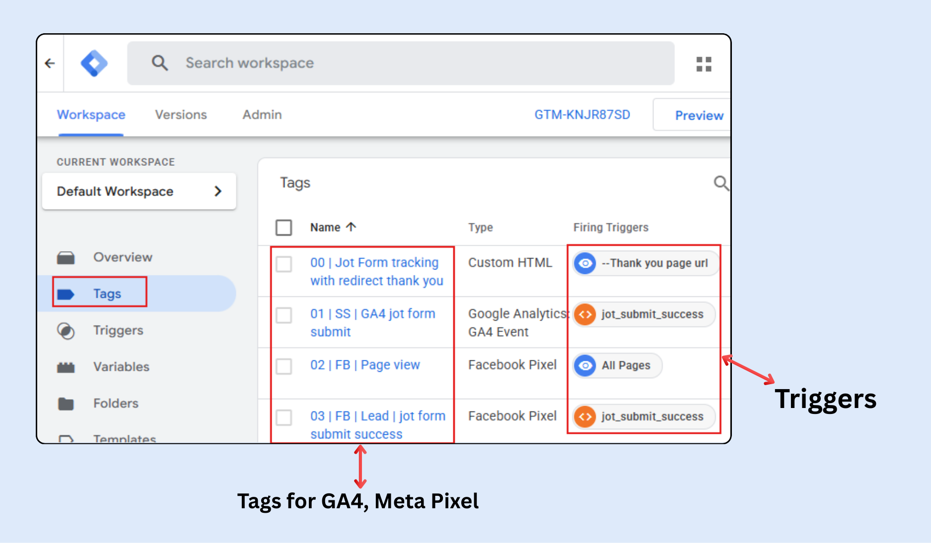The width and height of the screenshot is (931, 543).
Task: Click the All Pages trigger chip
Action: [617, 365]
